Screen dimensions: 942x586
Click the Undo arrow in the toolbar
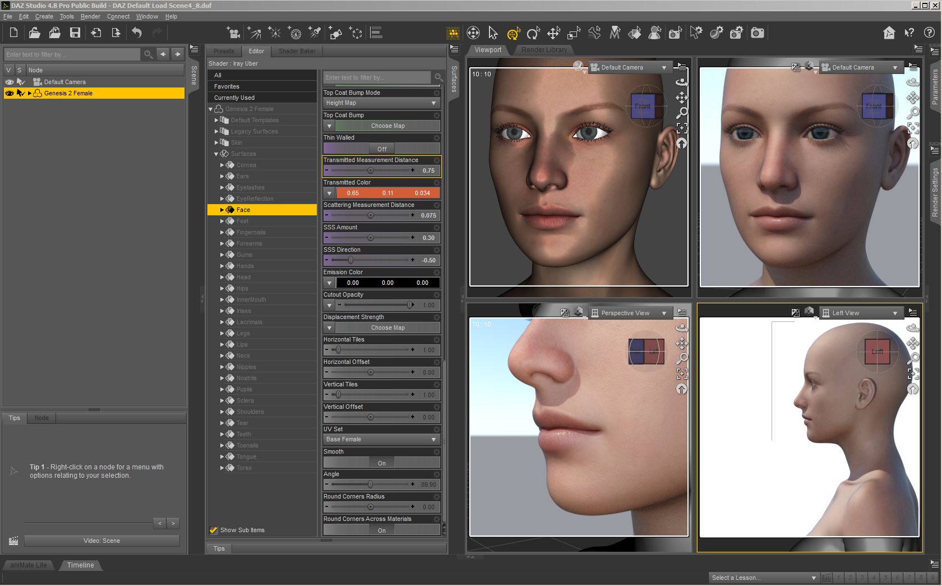tap(137, 33)
